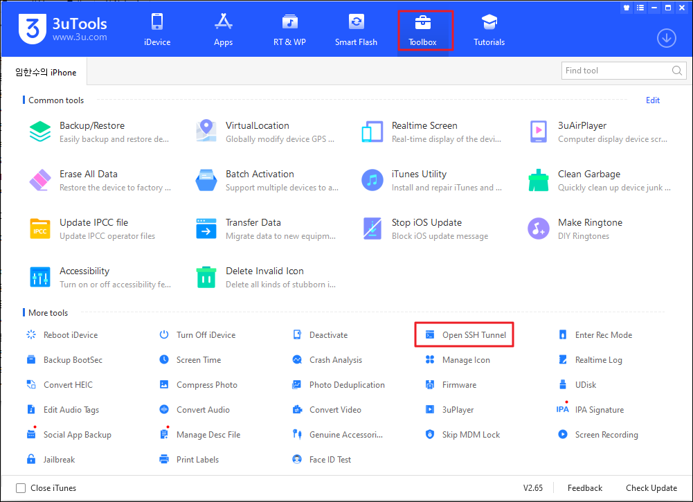
Task: Select the Toolbox tab
Action: point(422,30)
